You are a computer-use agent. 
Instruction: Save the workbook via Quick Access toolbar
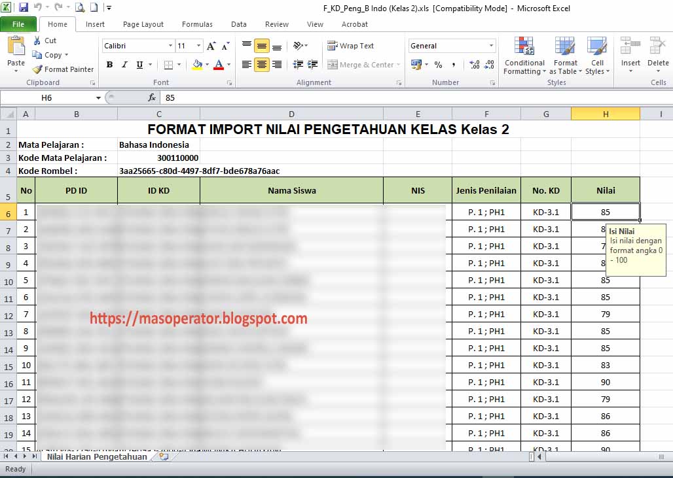pos(22,6)
